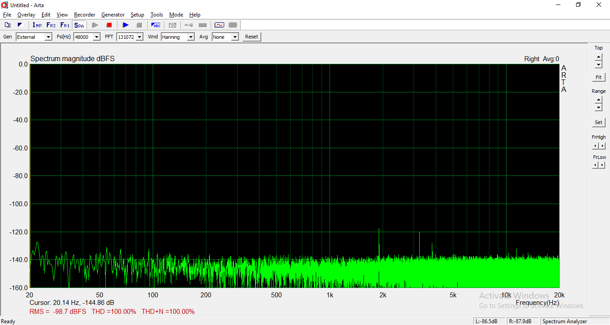
Task: Click the grayed key-shaped toolbar icon
Action: [189, 25]
